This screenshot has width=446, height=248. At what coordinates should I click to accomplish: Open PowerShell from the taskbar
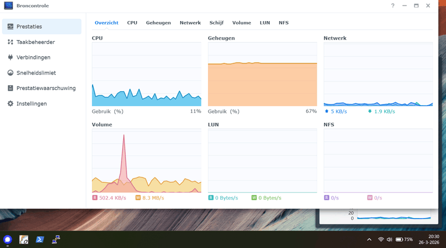[40, 240]
